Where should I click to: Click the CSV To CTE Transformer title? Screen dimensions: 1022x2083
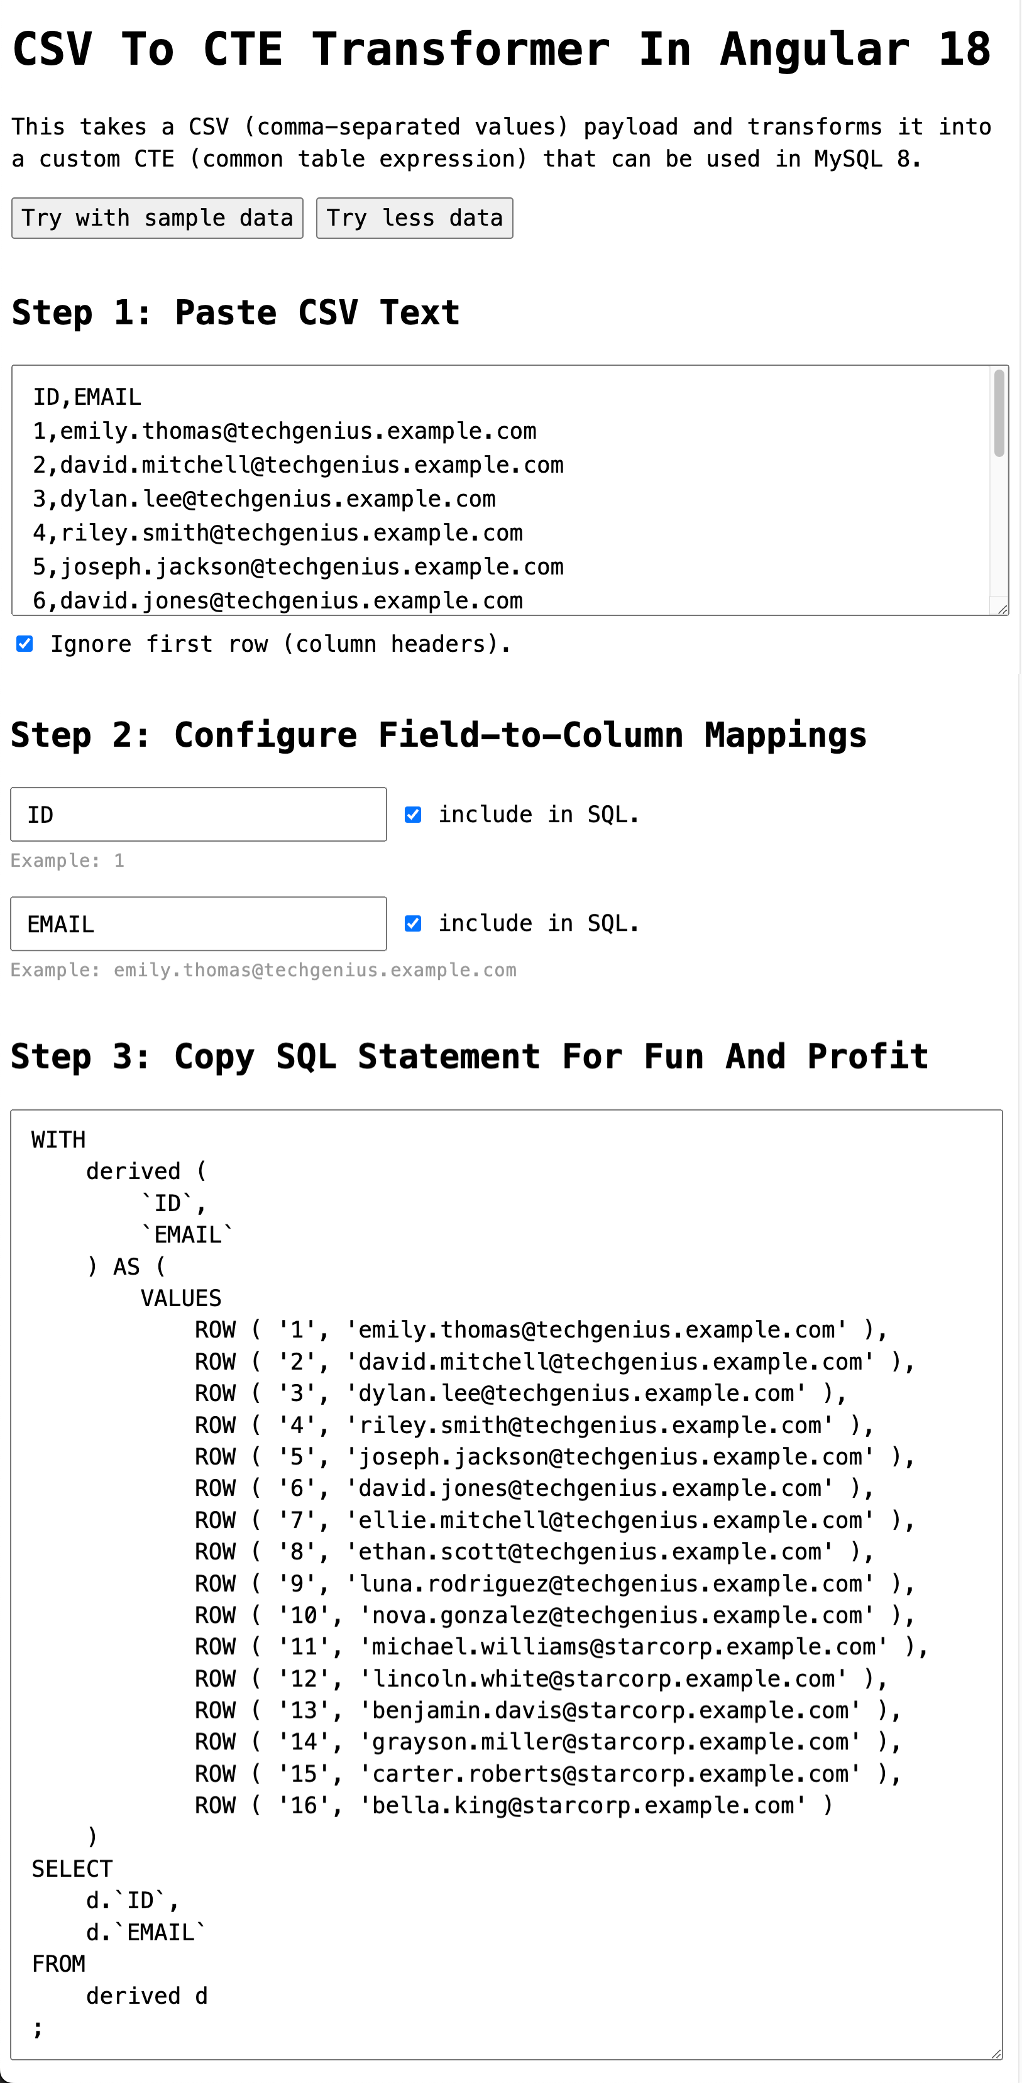(502, 48)
